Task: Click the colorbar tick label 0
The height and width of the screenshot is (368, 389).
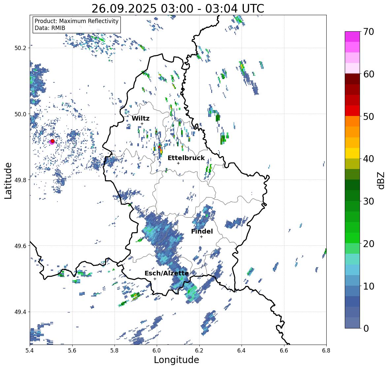Action: 366,328
